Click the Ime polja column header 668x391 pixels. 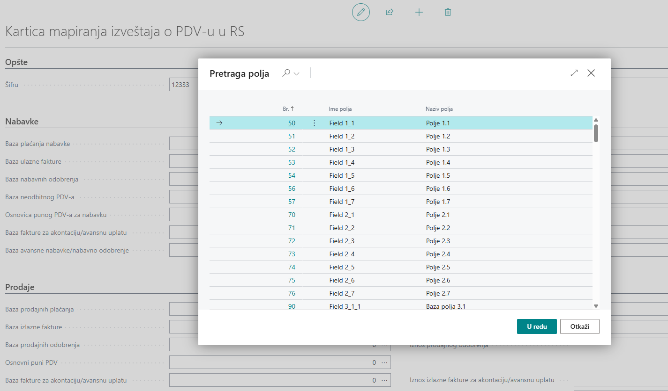(x=340, y=109)
